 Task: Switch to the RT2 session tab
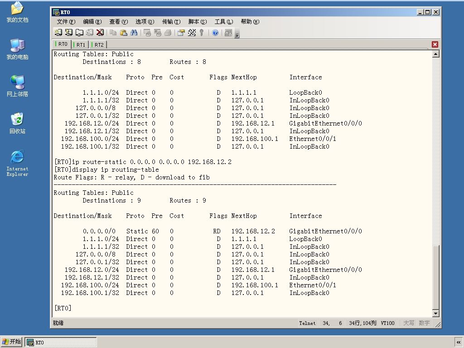(x=98, y=45)
